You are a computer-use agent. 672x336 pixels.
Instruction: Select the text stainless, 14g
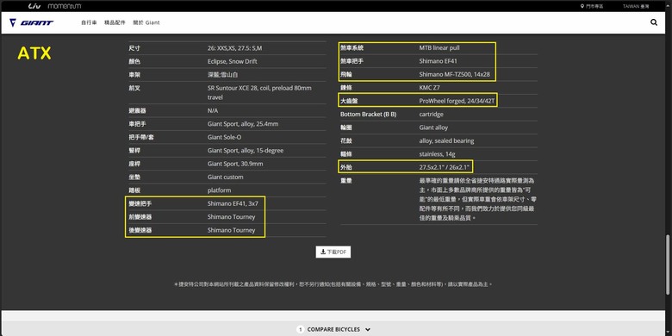(437, 154)
